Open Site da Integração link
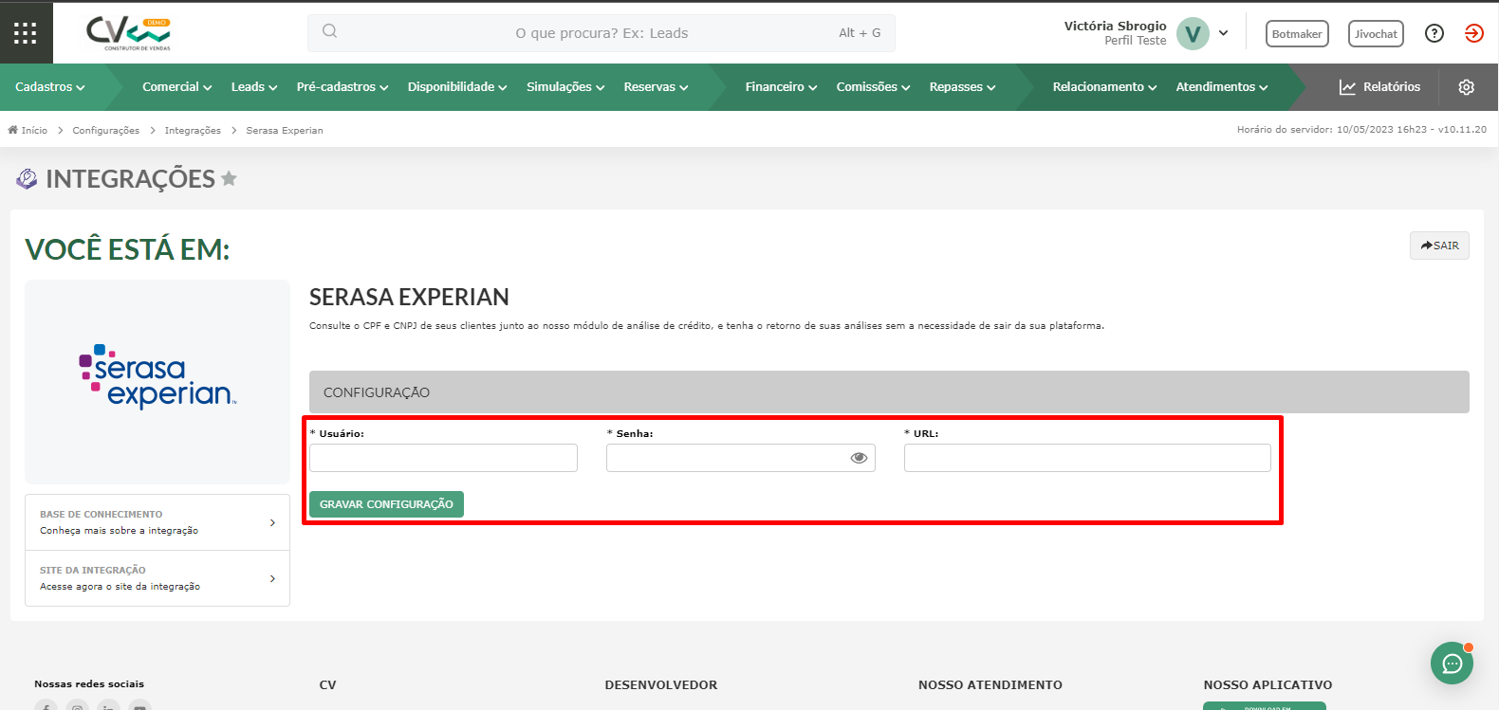Screen dimensions: 1499x710 pos(157,578)
